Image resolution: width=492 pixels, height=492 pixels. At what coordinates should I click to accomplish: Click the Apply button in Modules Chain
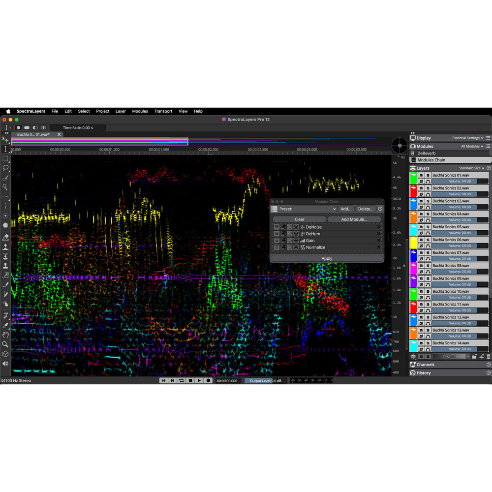[327, 258]
